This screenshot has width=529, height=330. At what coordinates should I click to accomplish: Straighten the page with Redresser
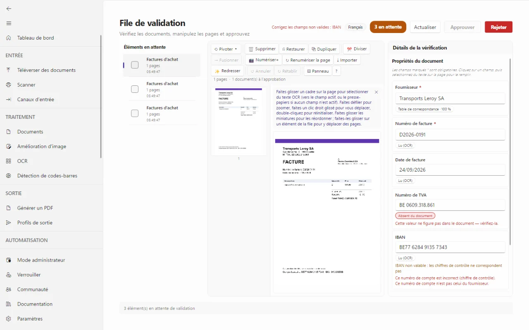coord(227,71)
